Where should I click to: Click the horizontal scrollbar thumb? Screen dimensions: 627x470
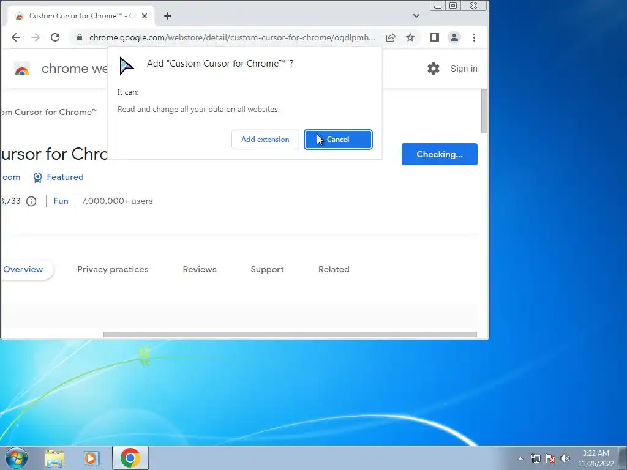pos(290,335)
